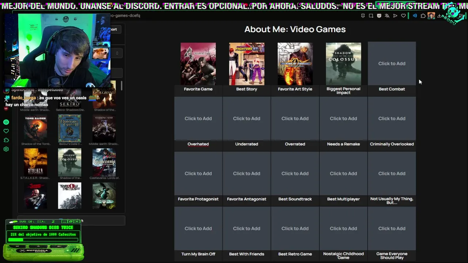Click to add an Overhated game

(x=198, y=118)
